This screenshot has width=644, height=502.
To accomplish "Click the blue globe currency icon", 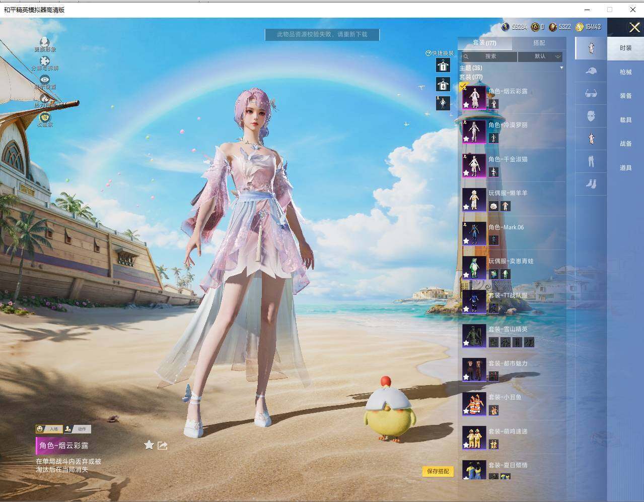I will pos(506,27).
